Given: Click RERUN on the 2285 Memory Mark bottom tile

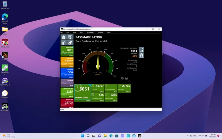Looking at the screenshot, I should [x=115, y=101].
